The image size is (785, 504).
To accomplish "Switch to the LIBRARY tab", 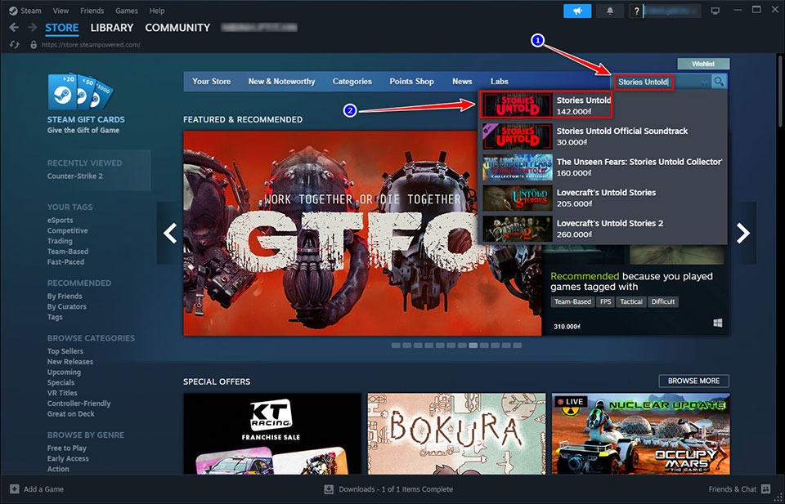I will (112, 28).
